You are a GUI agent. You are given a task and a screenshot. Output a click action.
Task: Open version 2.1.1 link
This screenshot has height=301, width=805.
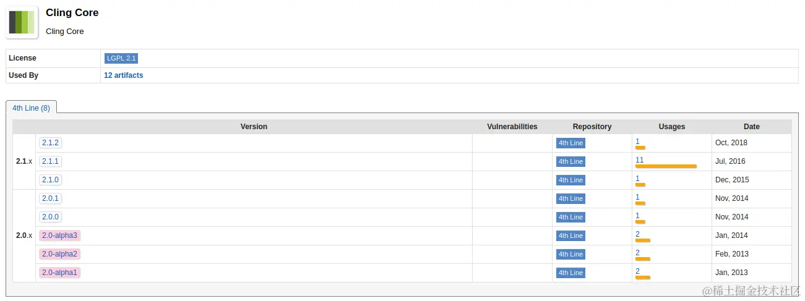[51, 161]
